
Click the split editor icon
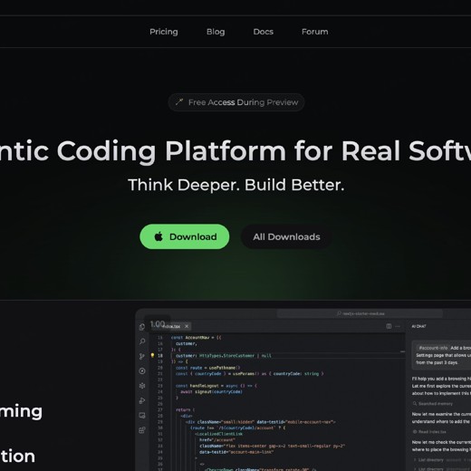coord(389,326)
